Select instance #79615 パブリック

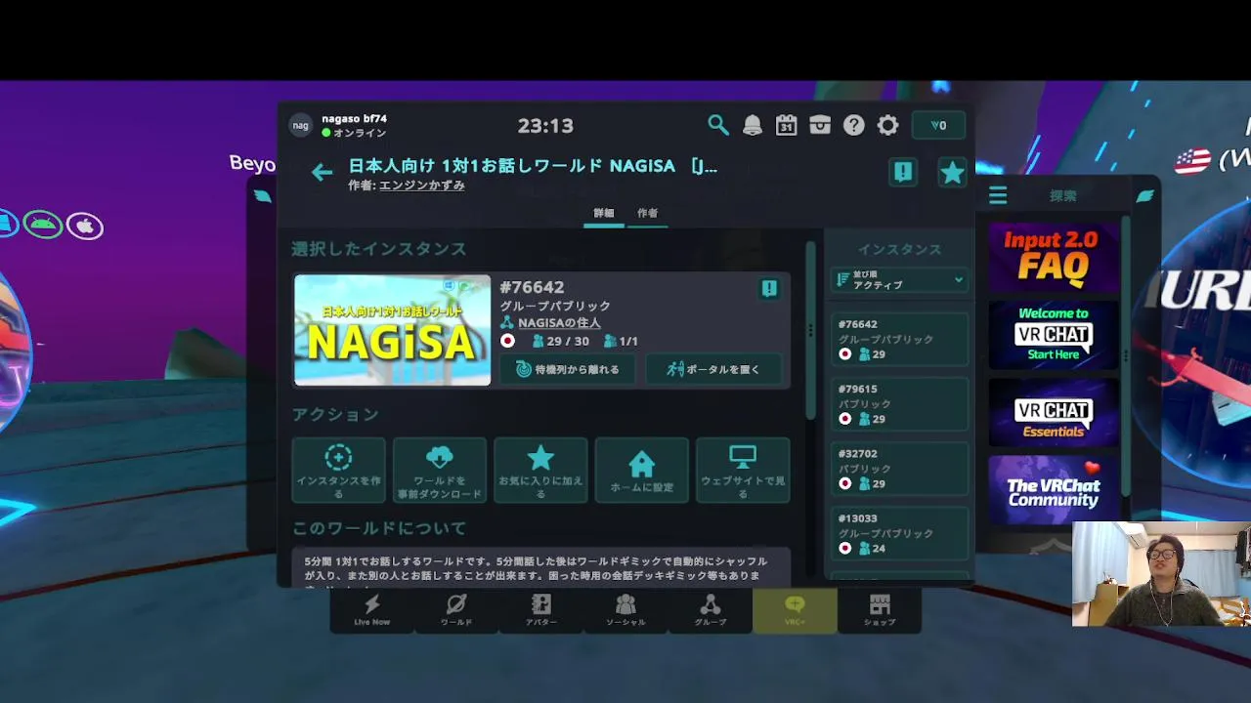pos(899,403)
